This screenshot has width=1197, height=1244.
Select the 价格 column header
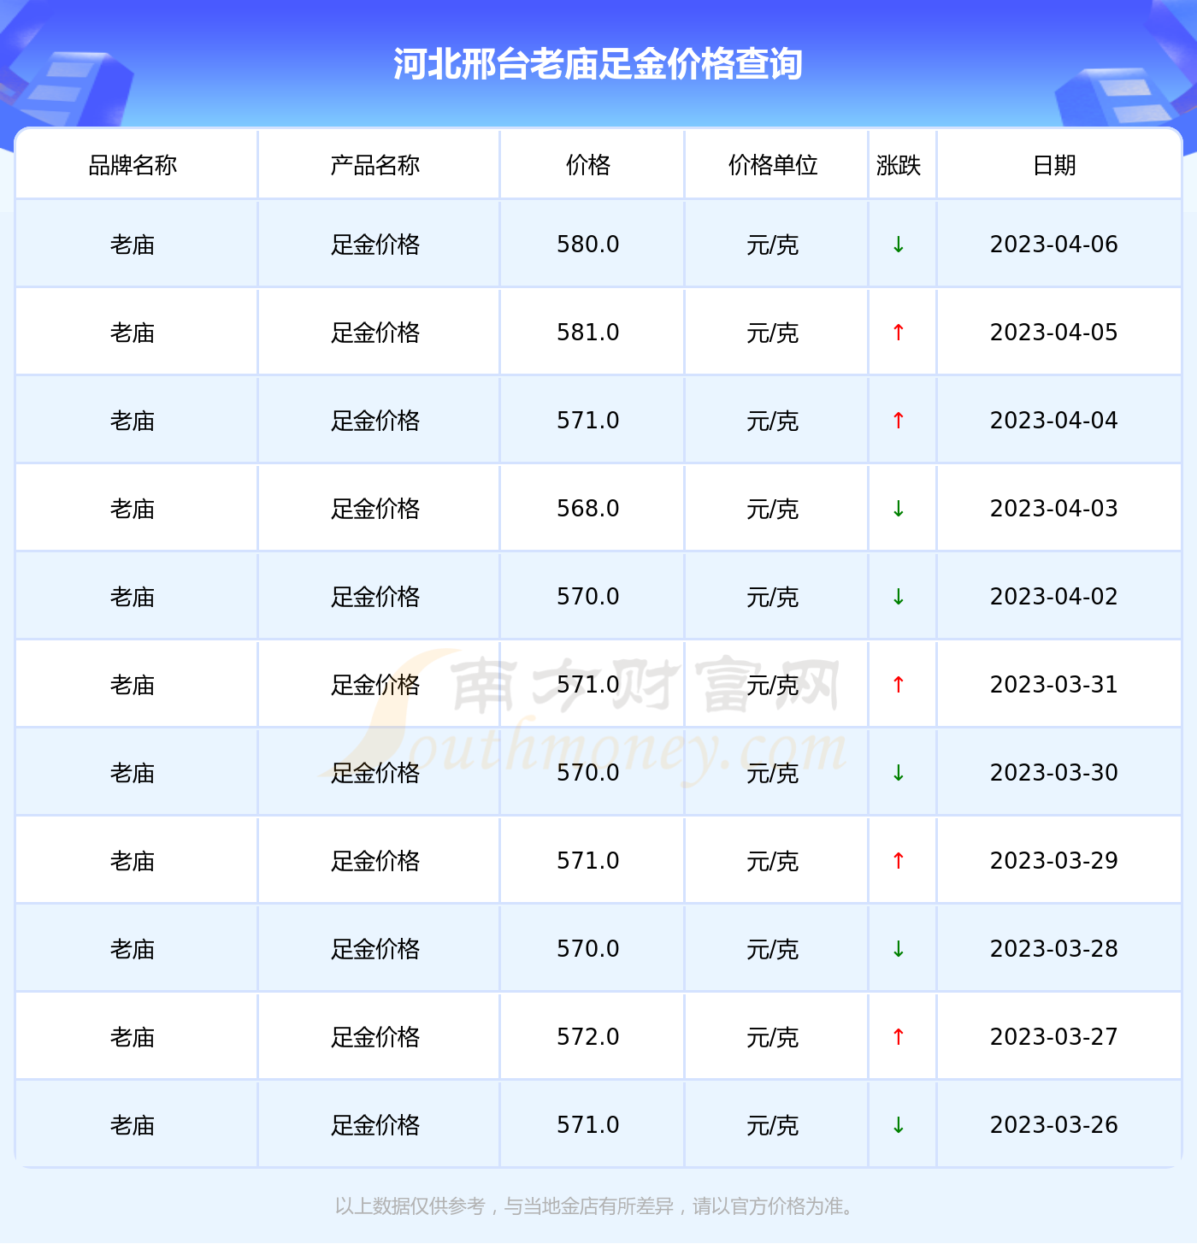[x=588, y=165]
